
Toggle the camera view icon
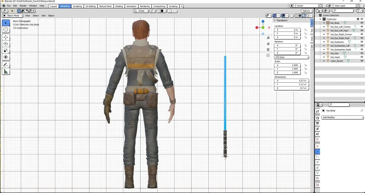pyautogui.click(x=268, y=50)
